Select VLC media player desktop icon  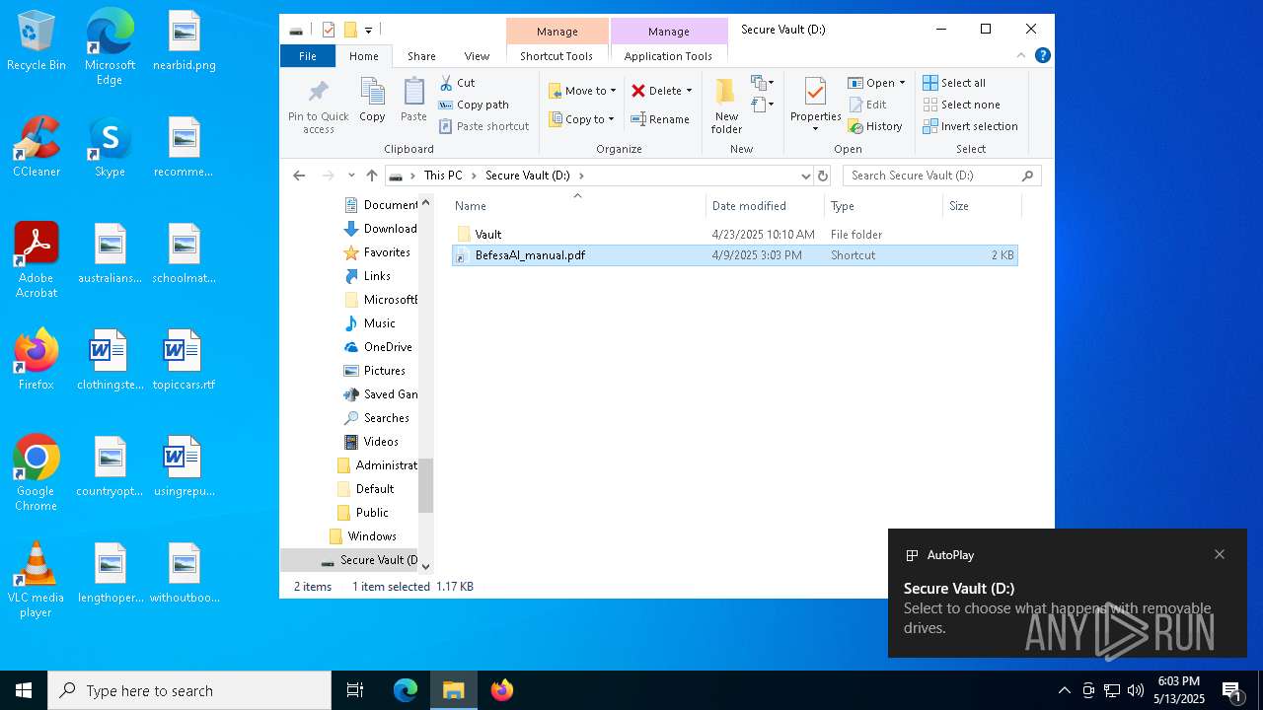[x=37, y=580]
